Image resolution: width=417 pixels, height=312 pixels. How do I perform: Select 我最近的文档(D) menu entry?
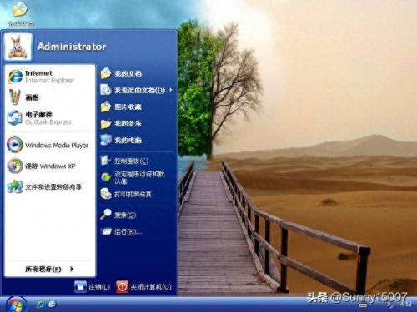point(136,90)
